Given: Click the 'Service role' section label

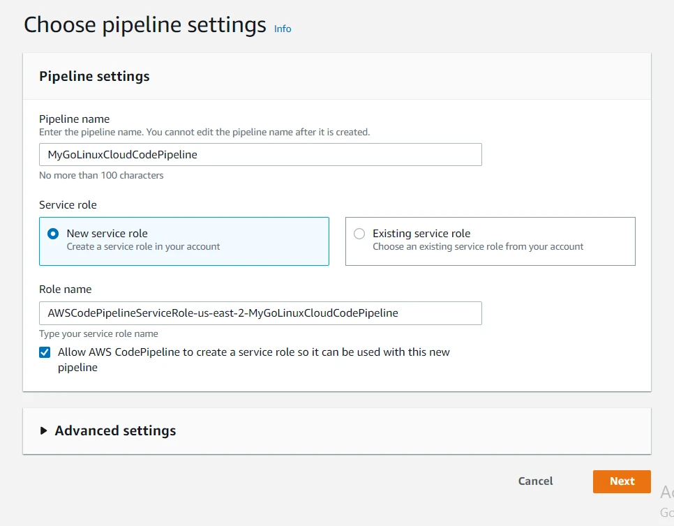Looking at the screenshot, I should pyautogui.click(x=68, y=205).
